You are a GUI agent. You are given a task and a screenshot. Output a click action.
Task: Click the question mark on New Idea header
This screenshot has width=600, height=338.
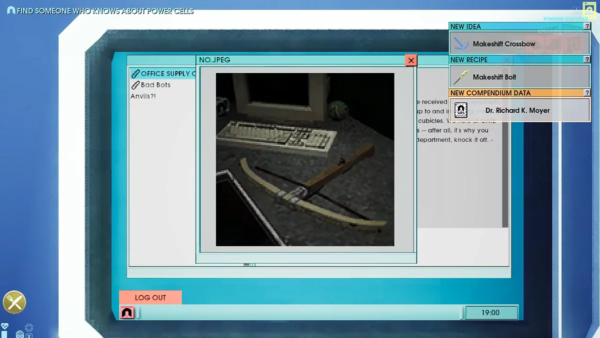click(587, 26)
